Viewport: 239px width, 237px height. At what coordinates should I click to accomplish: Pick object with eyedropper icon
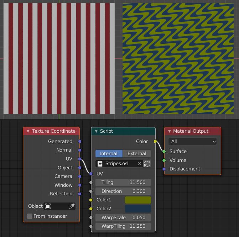coord(72,206)
